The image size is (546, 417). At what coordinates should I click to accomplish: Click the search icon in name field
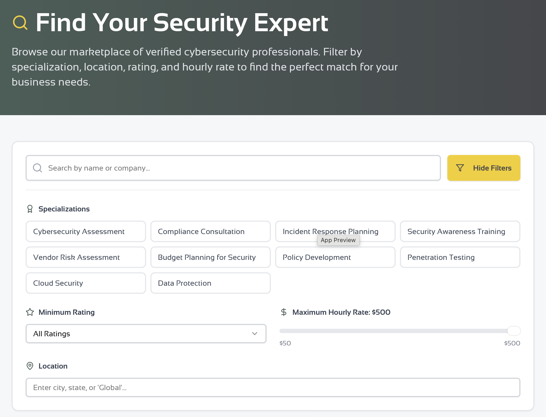click(37, 168)
